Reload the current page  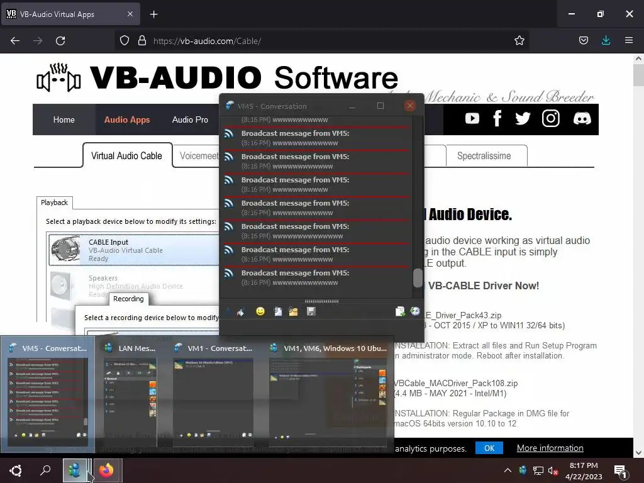pos(60,41)
